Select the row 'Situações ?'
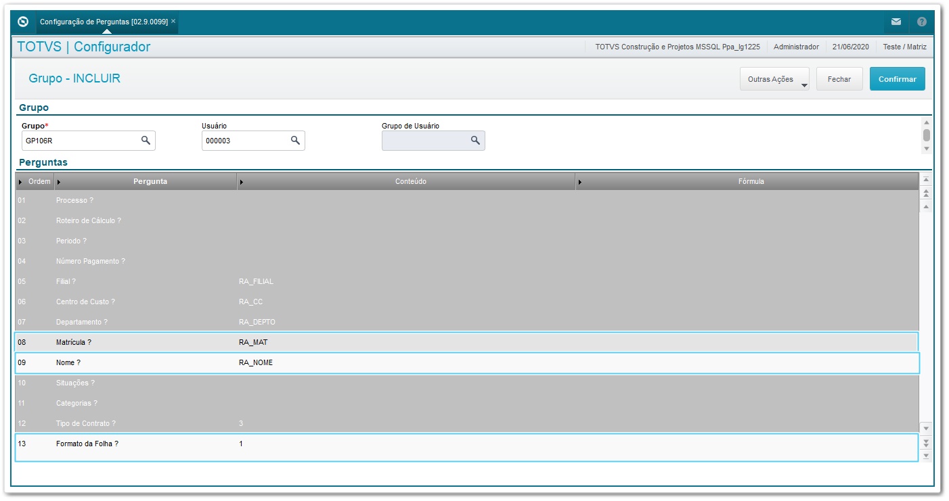 coord(467,383)
